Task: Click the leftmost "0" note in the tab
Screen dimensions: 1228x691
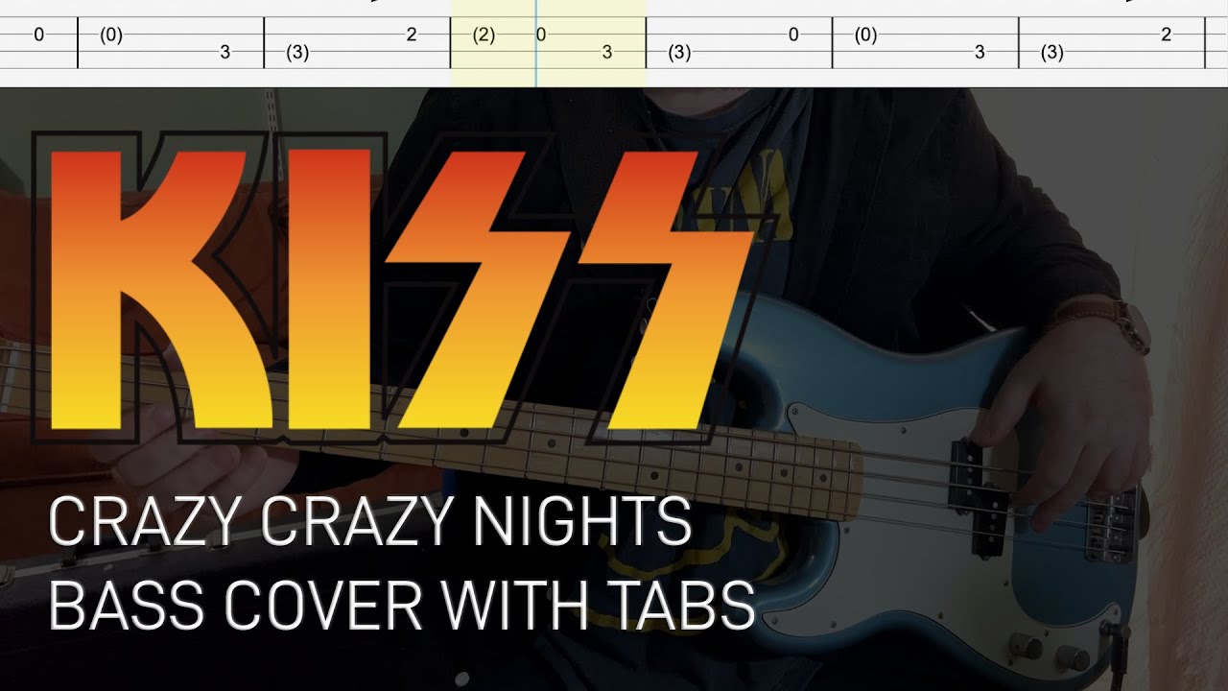Action: click(x=38, y=36)
